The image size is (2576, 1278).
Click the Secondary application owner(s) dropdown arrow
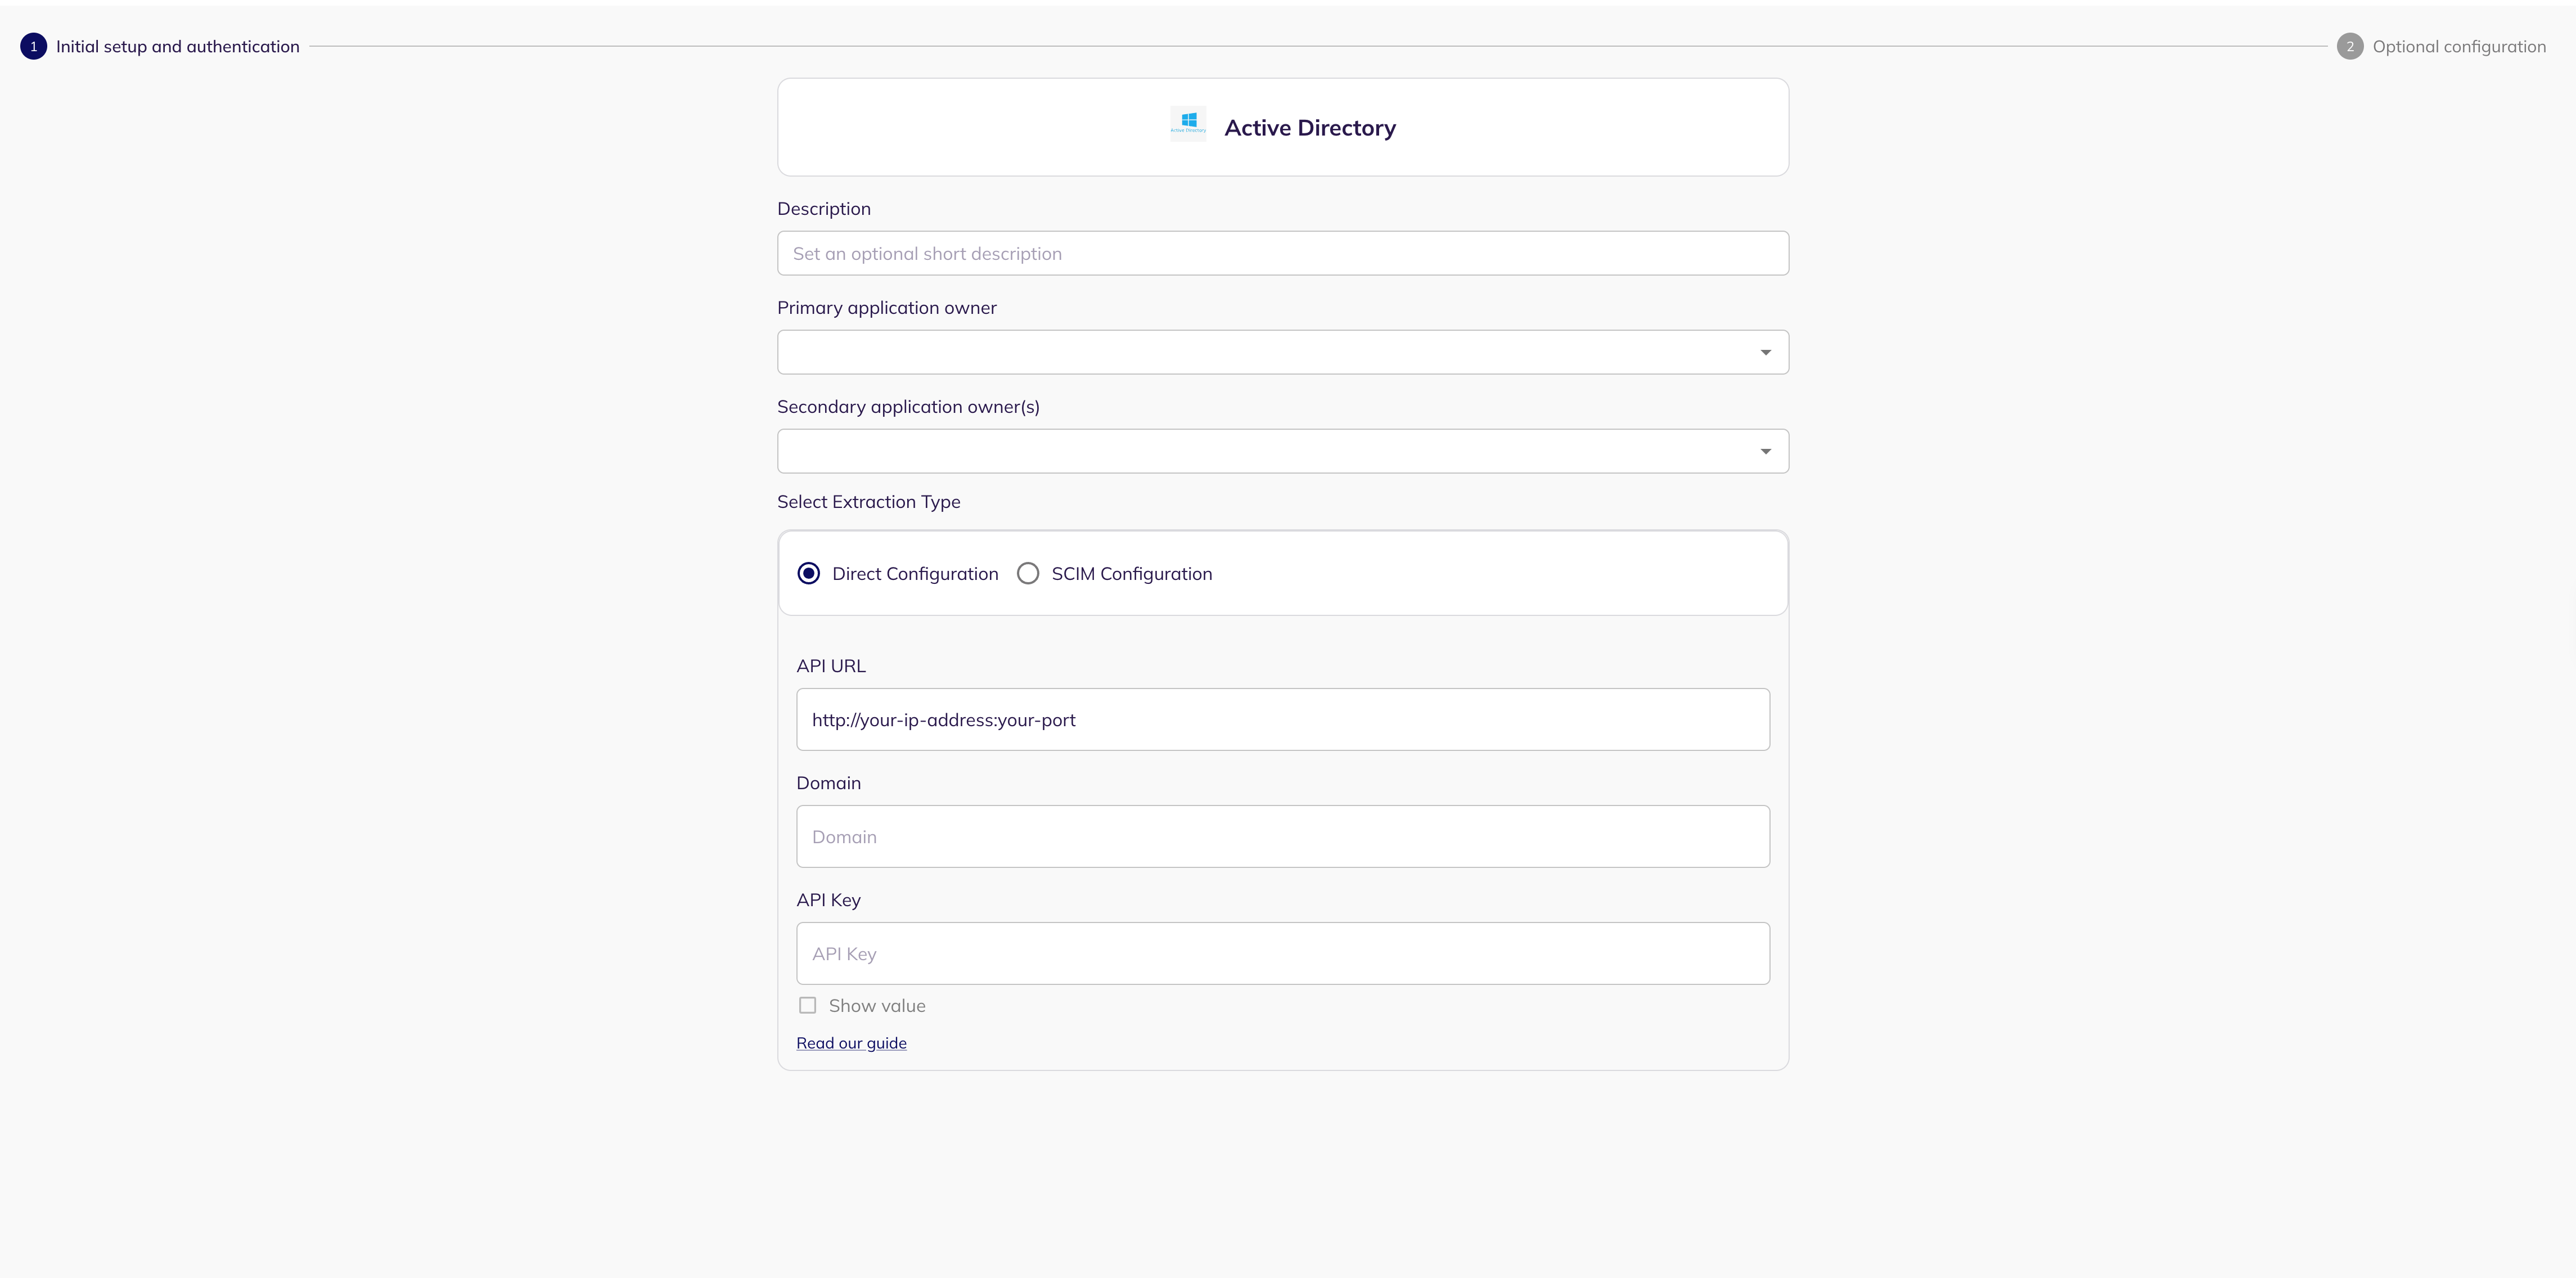click(x=1765, y=451)
